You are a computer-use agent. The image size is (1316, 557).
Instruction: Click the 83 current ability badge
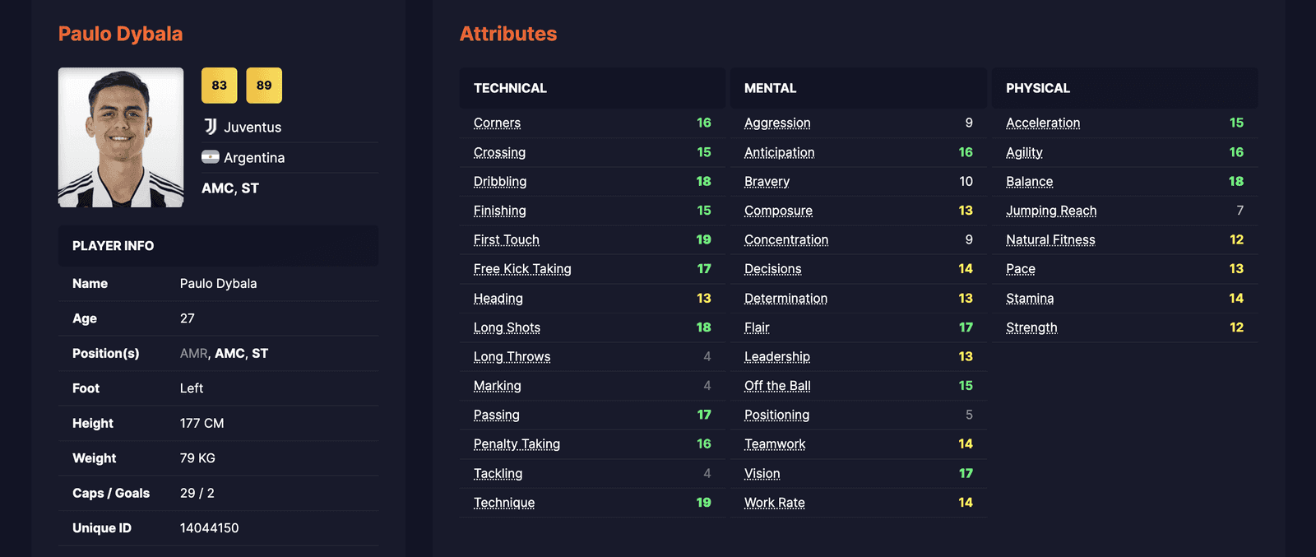pos(219,86)
